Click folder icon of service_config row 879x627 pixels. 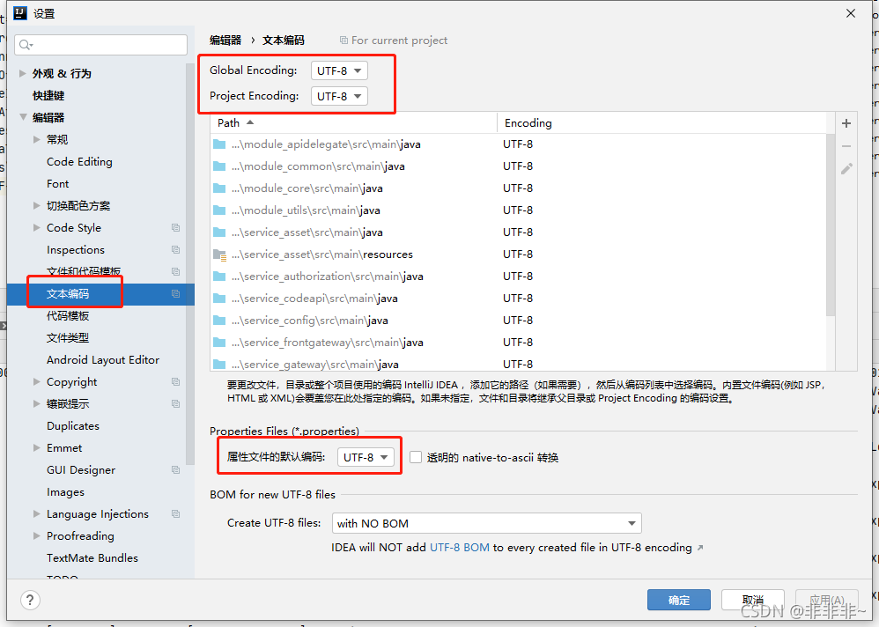point(219,321)
